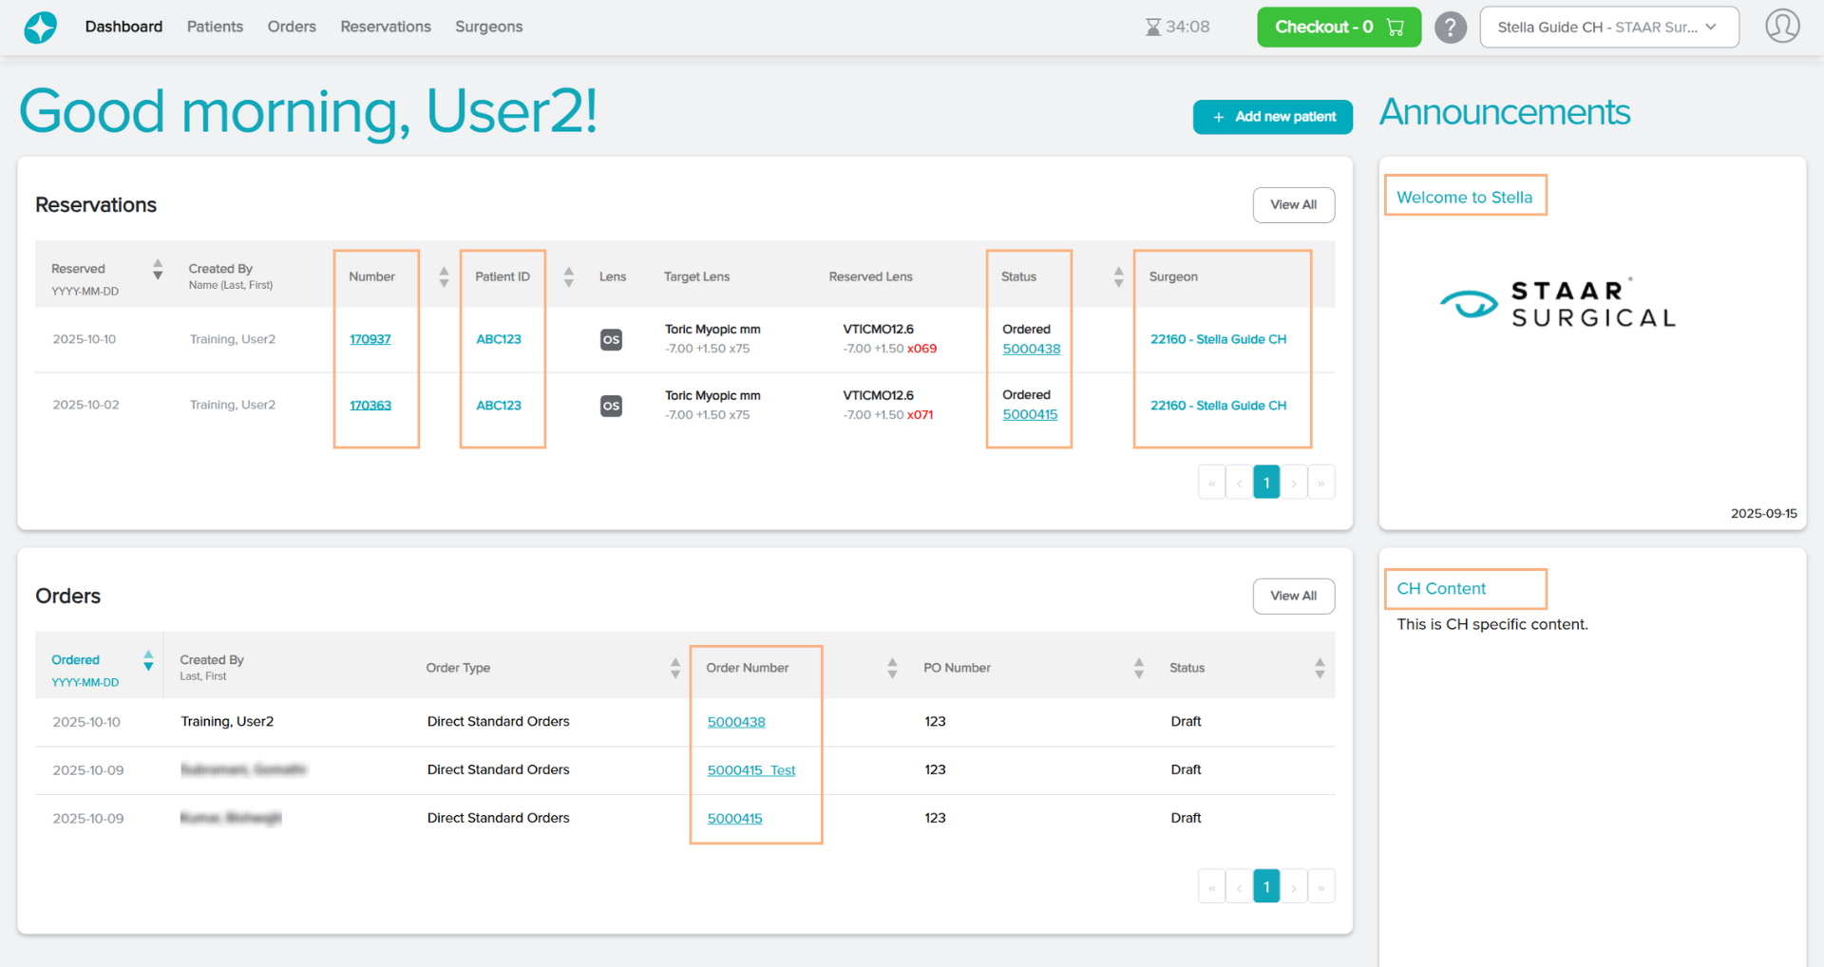Click the Stella star logo icon
This screenshot has width=1824, height=967.
(x=40, y=28)
